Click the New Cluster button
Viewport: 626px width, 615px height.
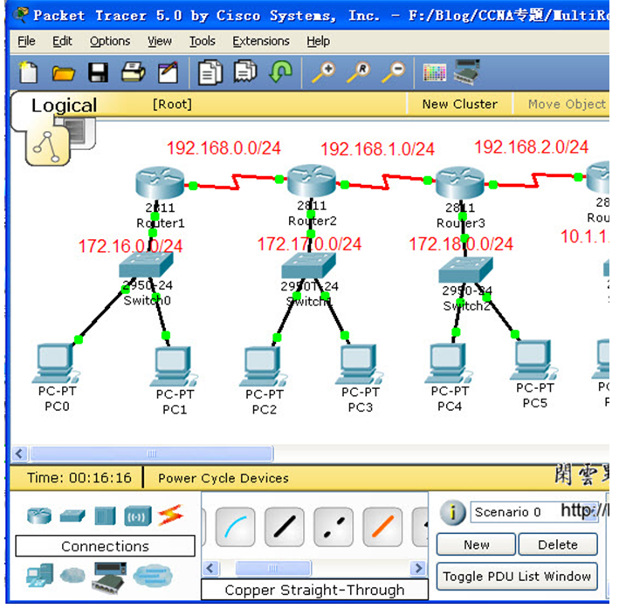460,104
